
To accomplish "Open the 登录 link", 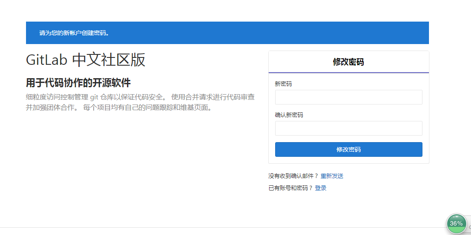I will 321,188.
